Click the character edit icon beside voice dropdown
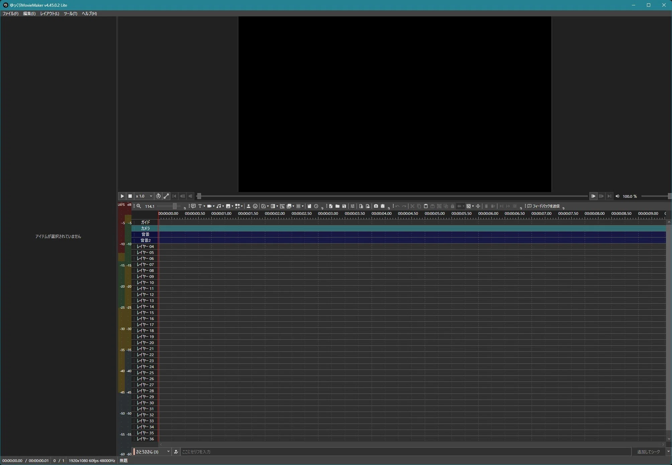672x465 pixels. click(176, 452)
